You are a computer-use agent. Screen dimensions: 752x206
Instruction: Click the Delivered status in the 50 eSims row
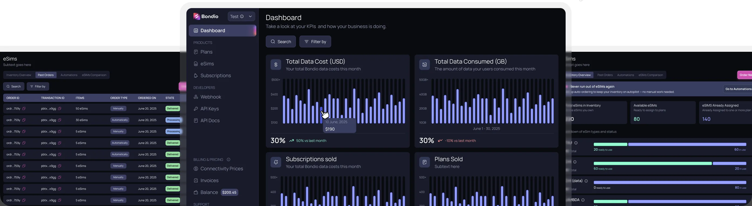point(173,109)
